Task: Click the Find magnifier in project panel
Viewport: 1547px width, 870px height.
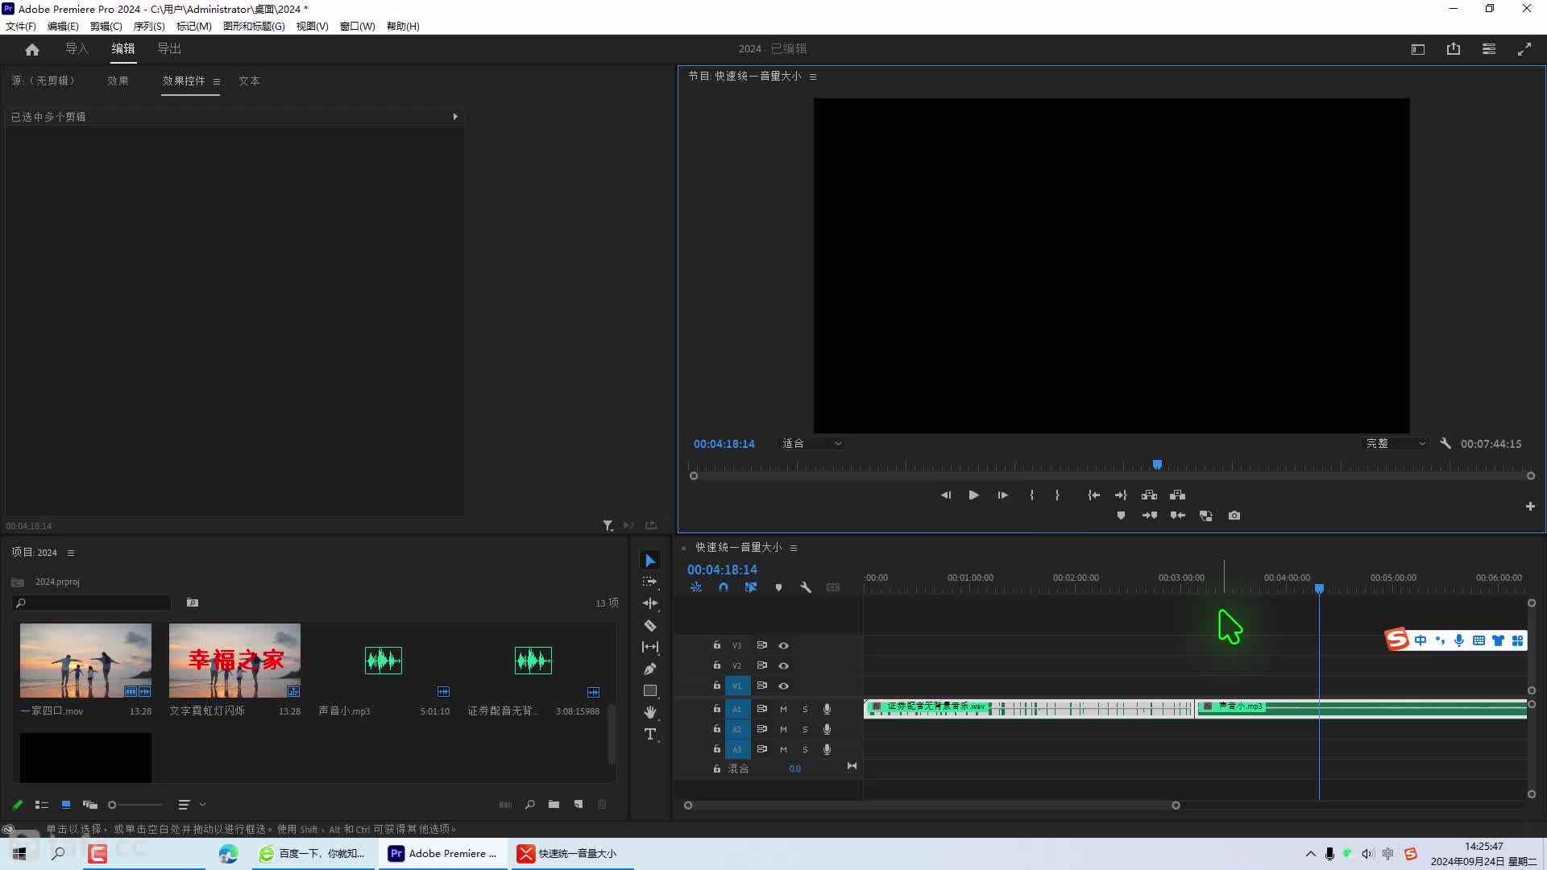Action: tap(529, 804)
